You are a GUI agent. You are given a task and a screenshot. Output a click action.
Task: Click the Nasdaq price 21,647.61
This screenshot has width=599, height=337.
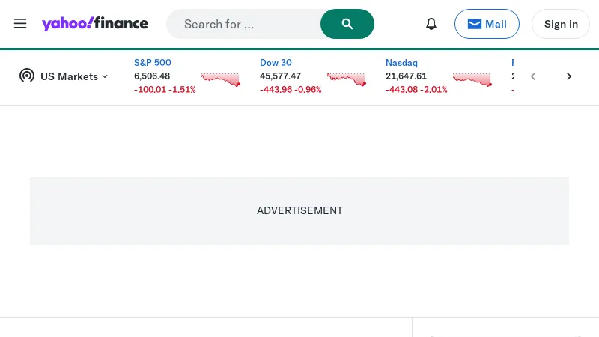point(406,76)
